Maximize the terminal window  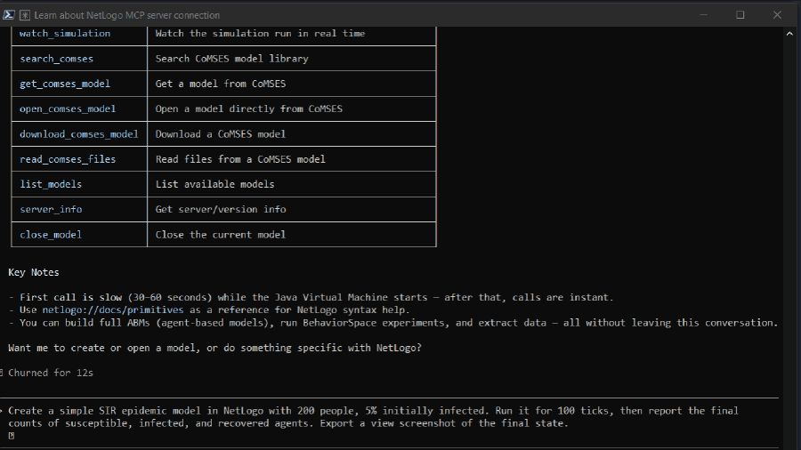point(740,15)
